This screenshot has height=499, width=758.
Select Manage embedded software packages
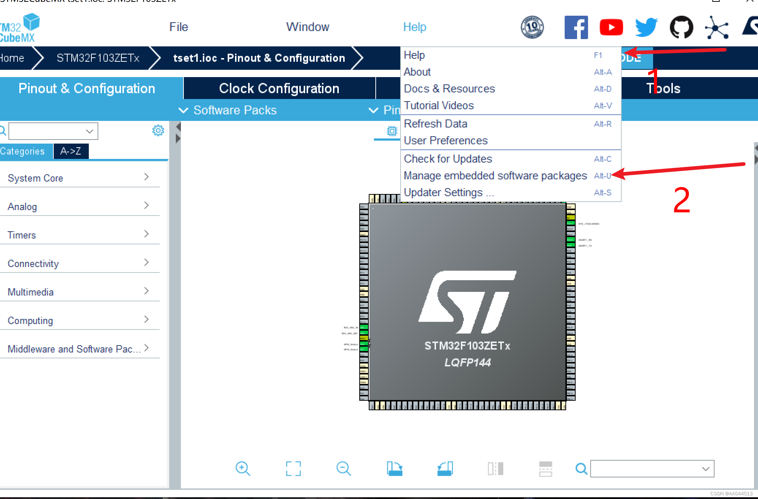(x=495, y=176)
